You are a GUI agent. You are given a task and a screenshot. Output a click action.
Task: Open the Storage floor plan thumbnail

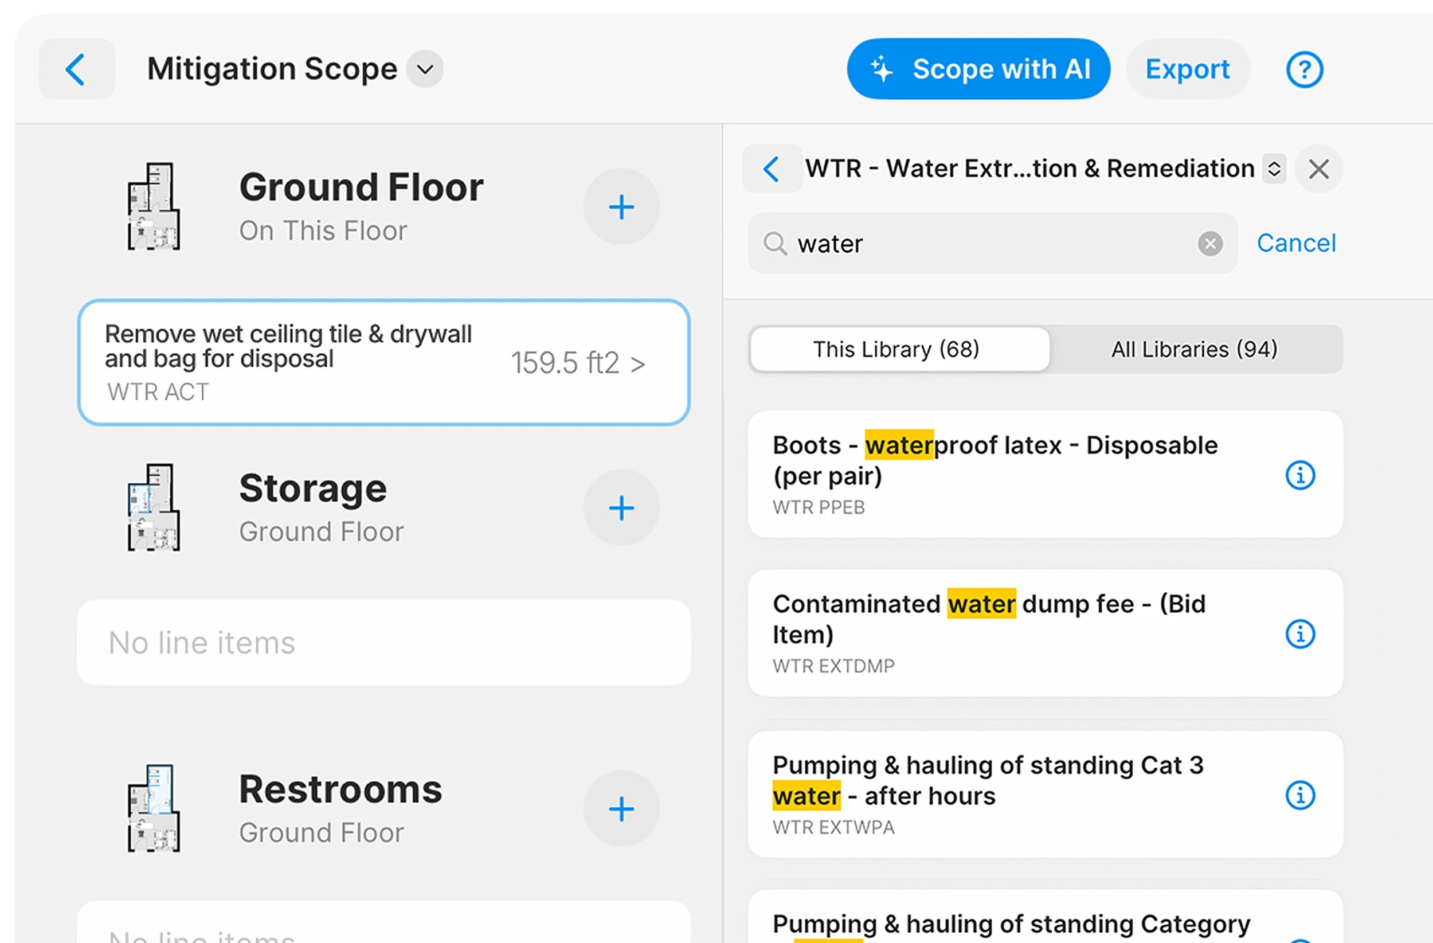pos(154,508)
